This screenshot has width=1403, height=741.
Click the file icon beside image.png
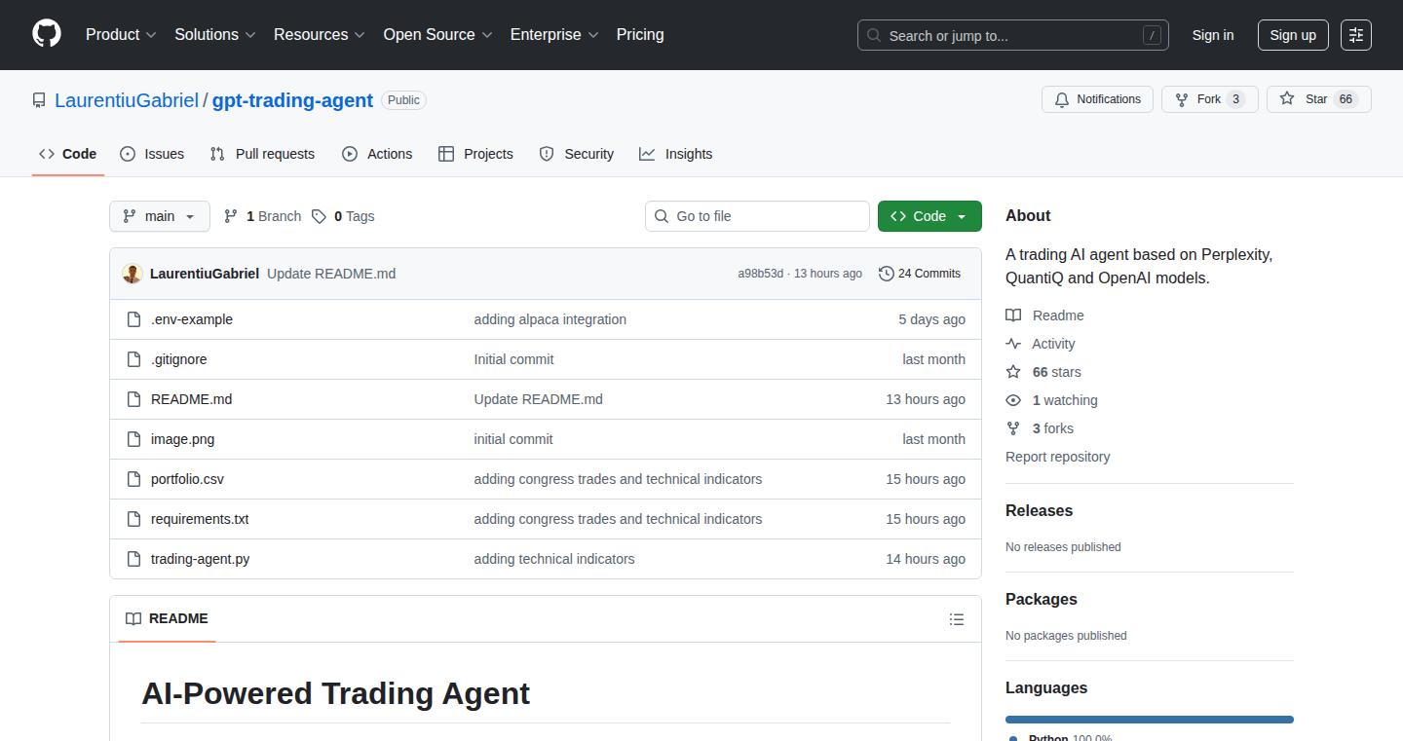coord(133,439)
